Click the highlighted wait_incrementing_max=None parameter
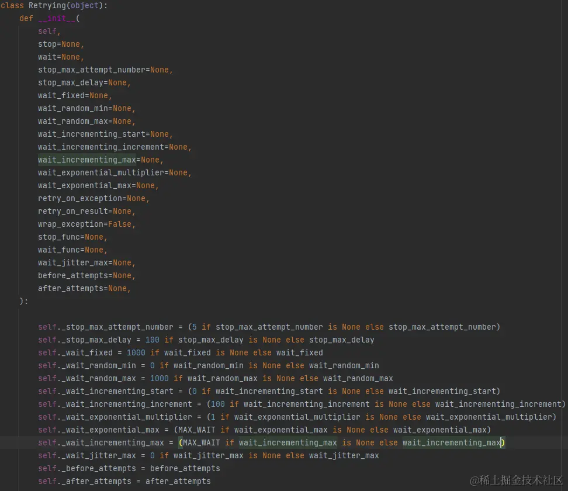 tap(101, 160)
